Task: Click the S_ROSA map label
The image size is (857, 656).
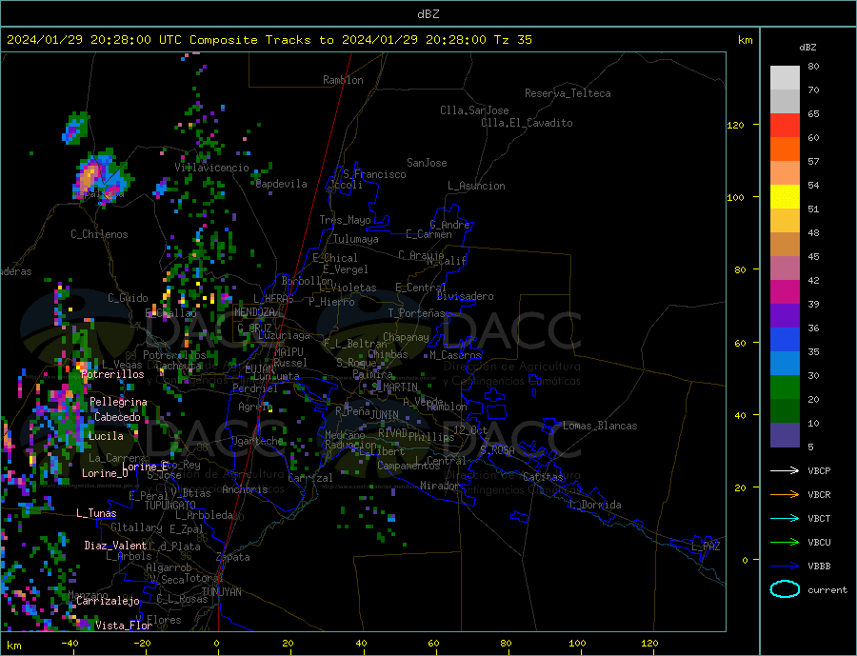Action: [497, 450]
